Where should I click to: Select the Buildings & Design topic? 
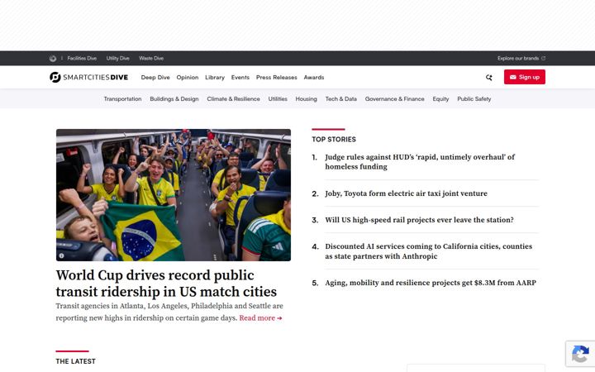[174, 99]
